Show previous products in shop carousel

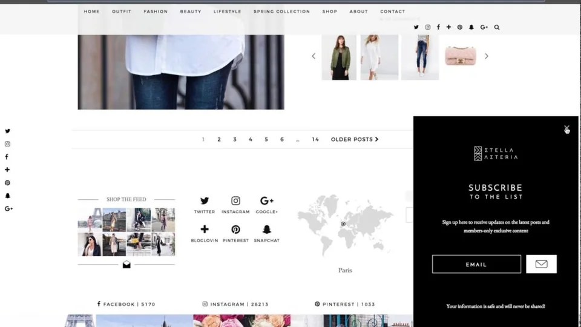click(313, 56)
